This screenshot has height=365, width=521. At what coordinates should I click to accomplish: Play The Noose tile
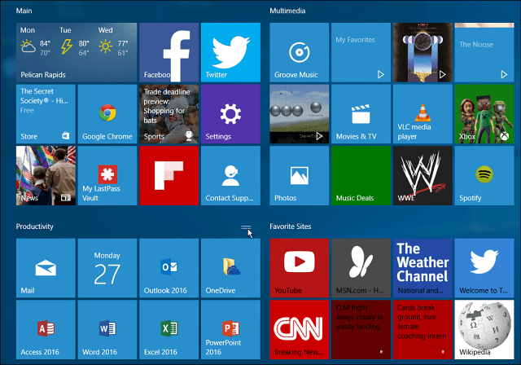click(x=484, y=52)
